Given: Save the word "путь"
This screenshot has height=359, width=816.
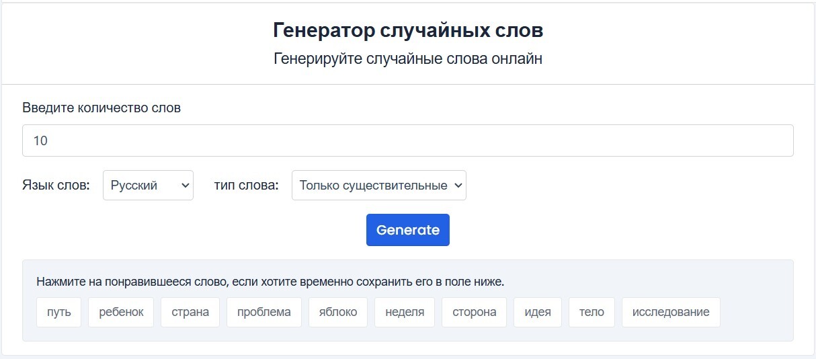Looking at the screenshot, I should point(59,312).
